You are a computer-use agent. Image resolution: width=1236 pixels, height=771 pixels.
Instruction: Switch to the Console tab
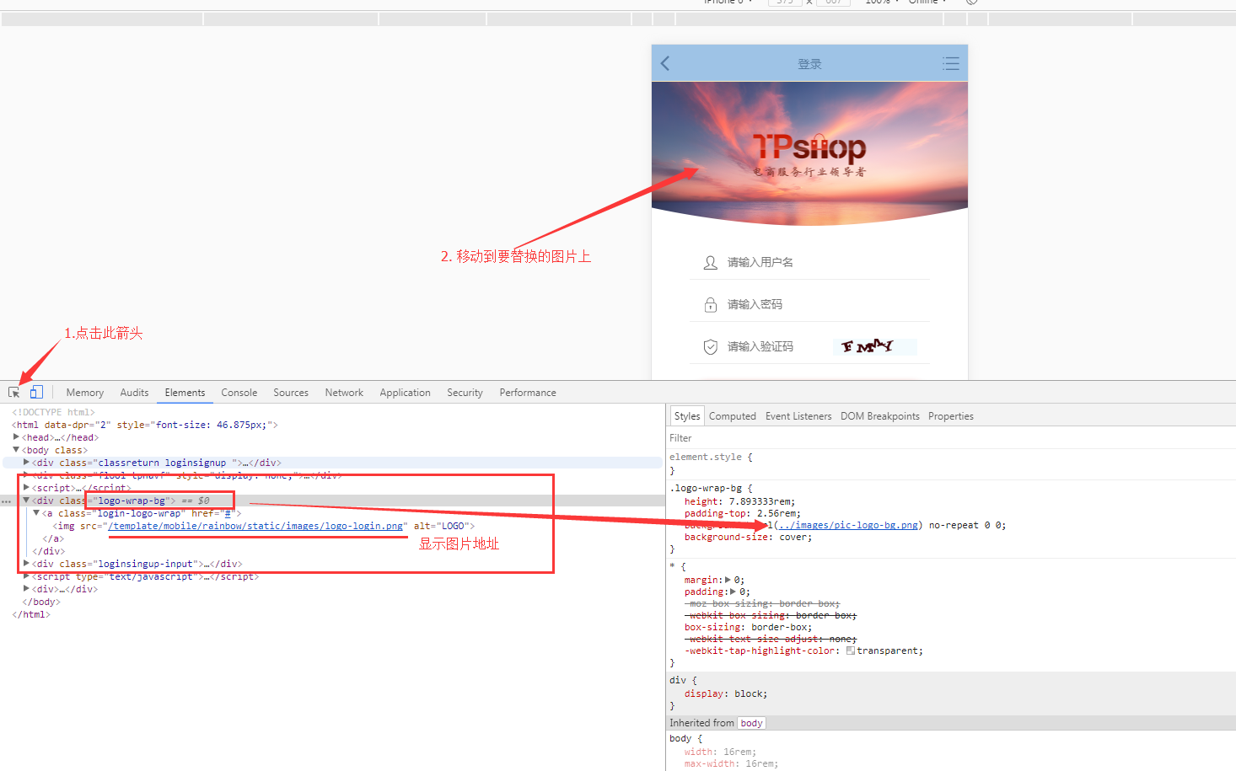(239, 393)
